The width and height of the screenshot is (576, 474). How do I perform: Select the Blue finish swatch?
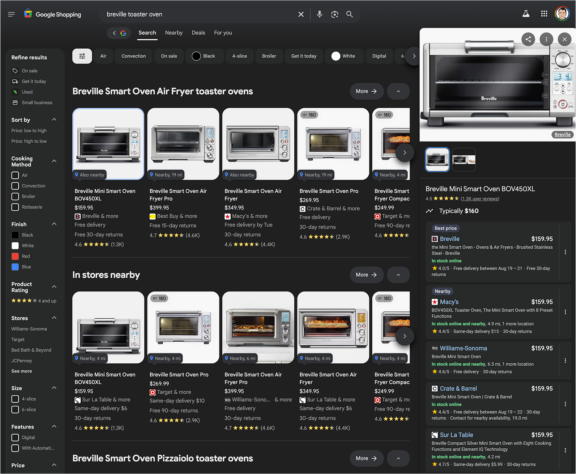point(15,267)
